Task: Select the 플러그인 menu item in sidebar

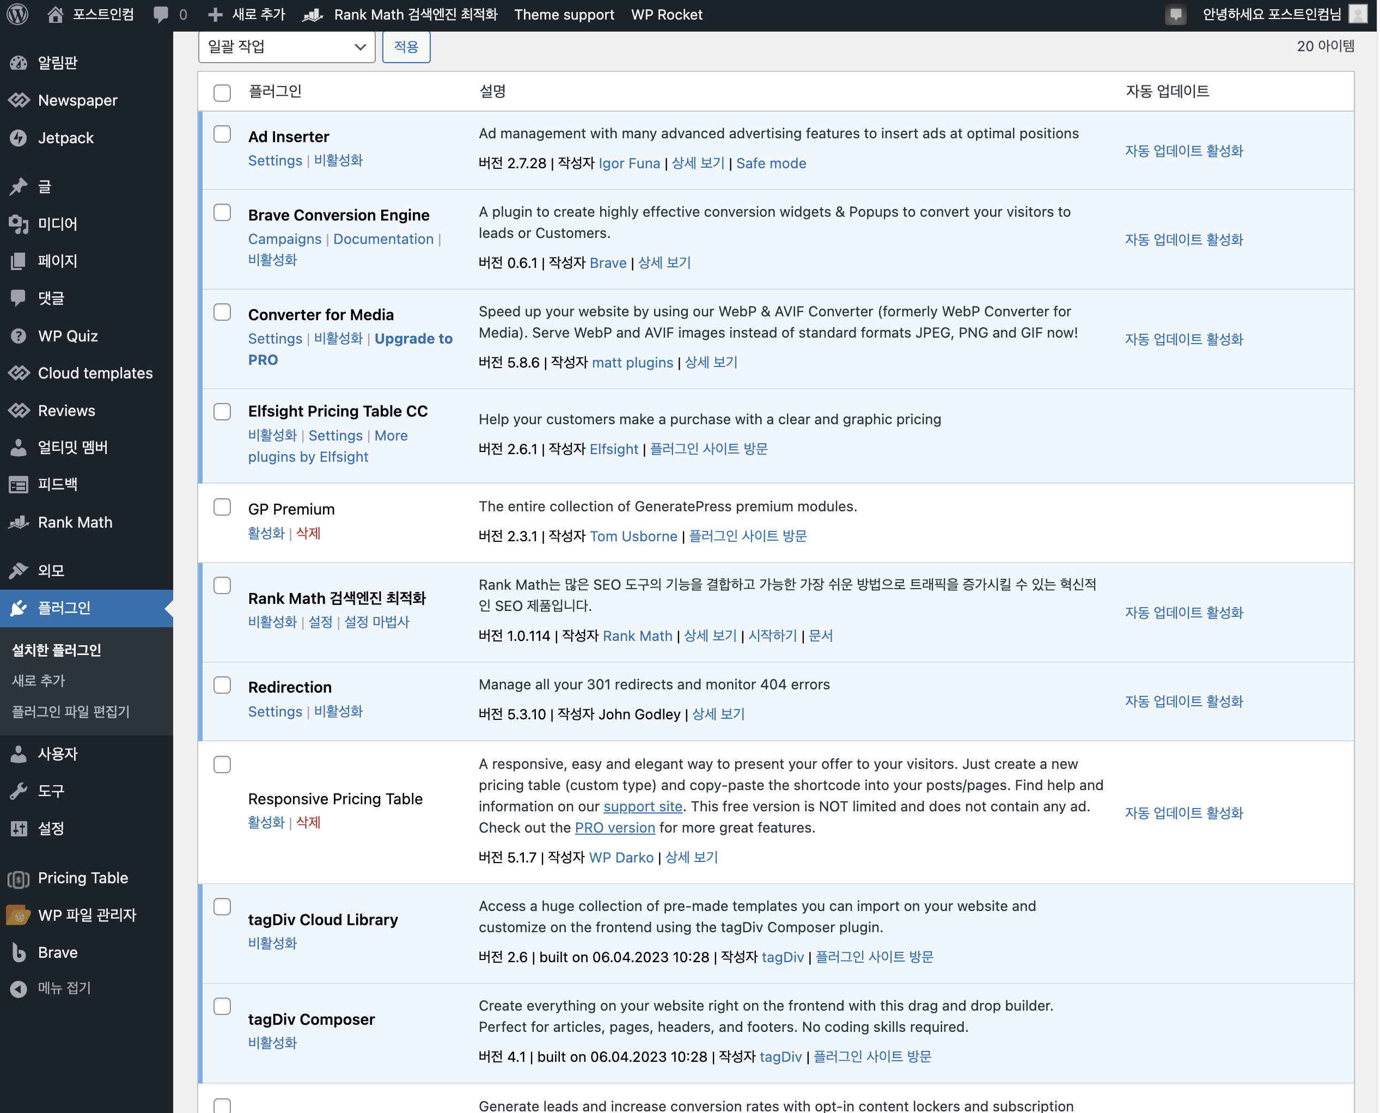Action: [x=87, y=608]
